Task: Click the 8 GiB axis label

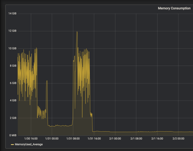Action: point(13,66)
